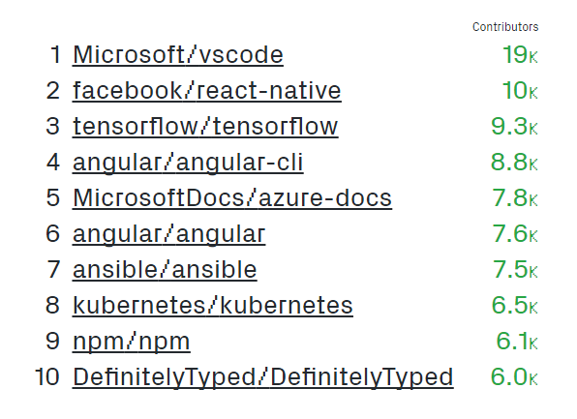The image size is (577, 419).
Task: Click the 7.5K count beside ansible
Action: pos(515,270)
